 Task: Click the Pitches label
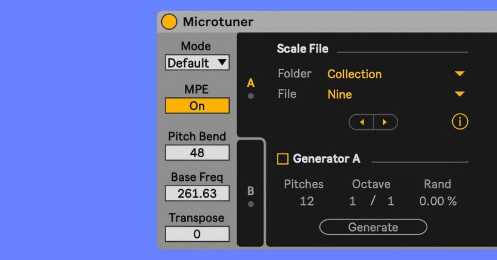[x=304, y=184]
